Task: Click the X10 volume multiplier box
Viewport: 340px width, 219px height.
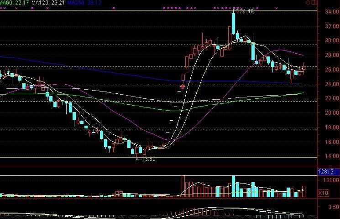Action: click(x=323, y=193)
